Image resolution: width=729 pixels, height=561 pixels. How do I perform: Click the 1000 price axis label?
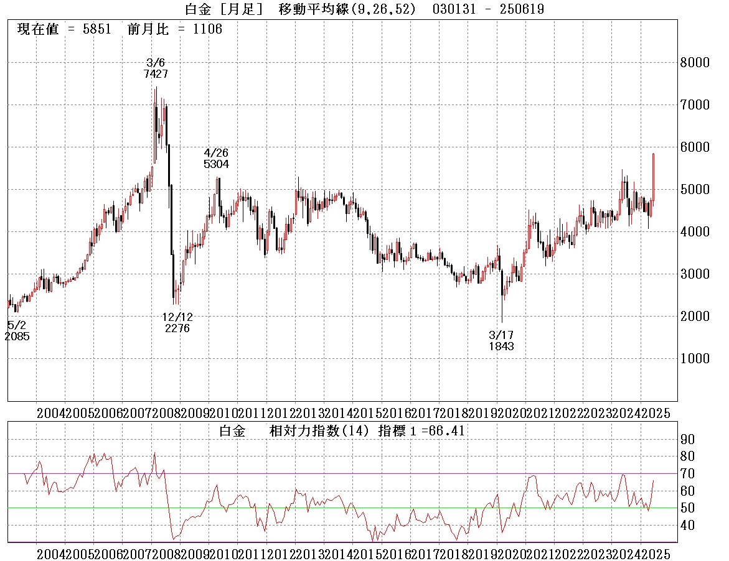tap(694, 358)
